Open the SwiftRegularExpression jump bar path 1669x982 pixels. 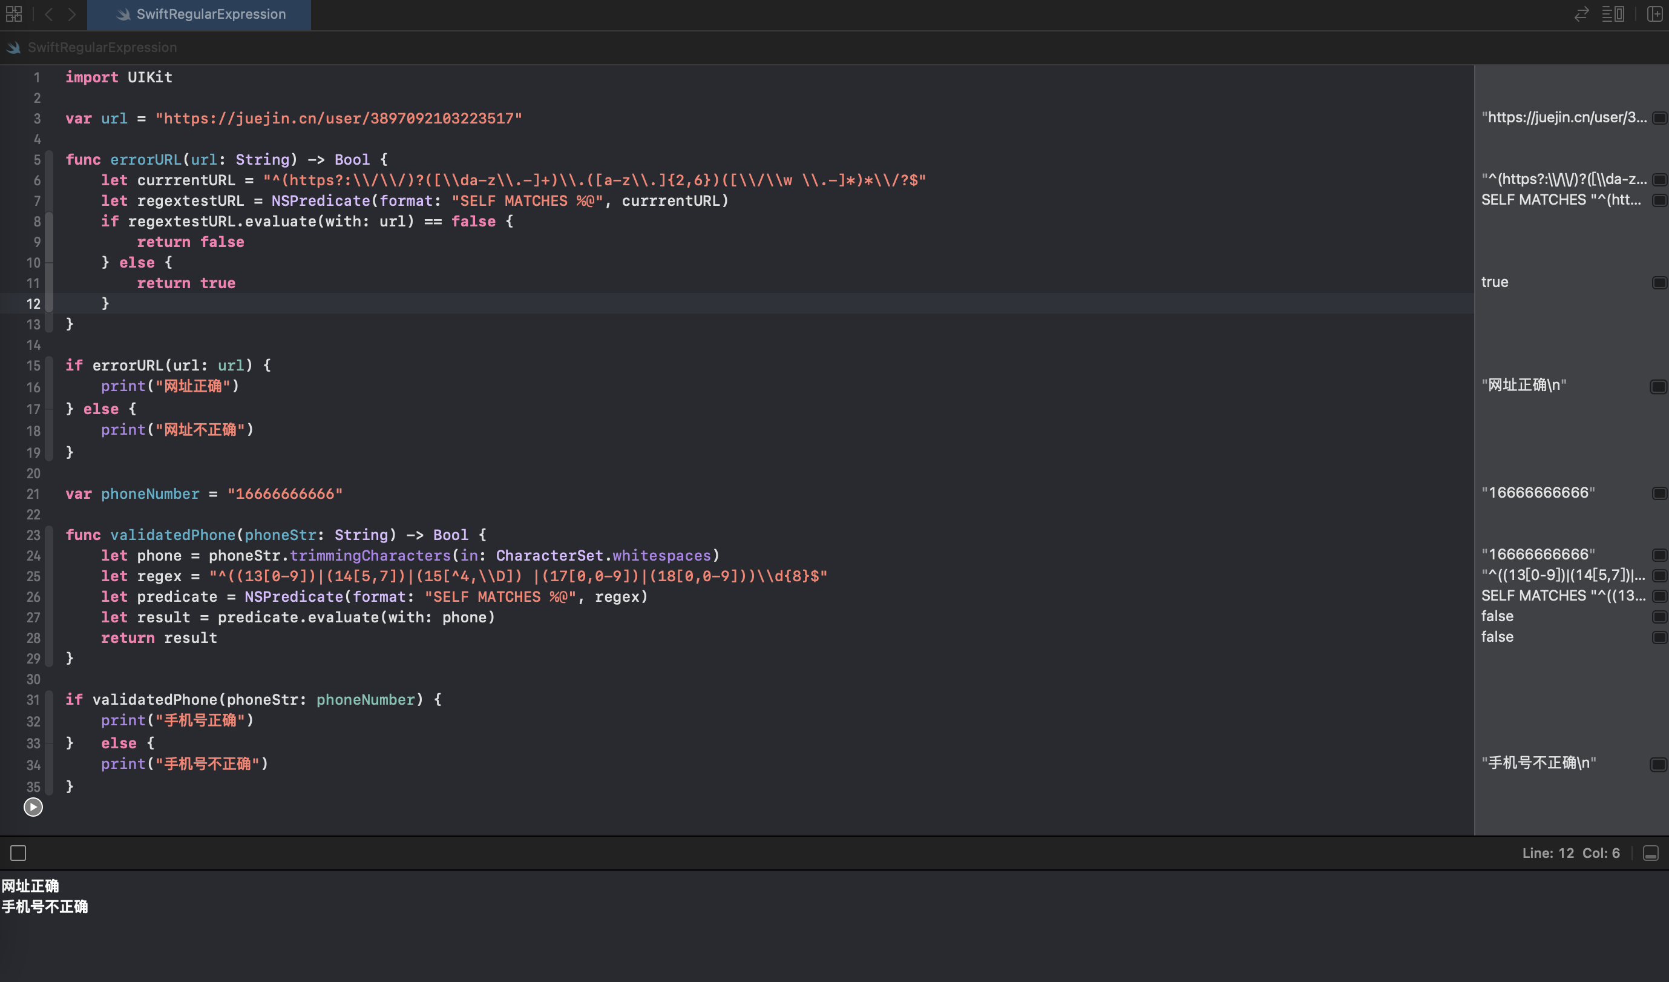pyautogui.click(x=102, y=48)
